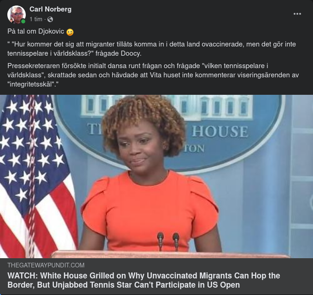
Task: Click the green online status dot
Action: click(x=23, y=21)
